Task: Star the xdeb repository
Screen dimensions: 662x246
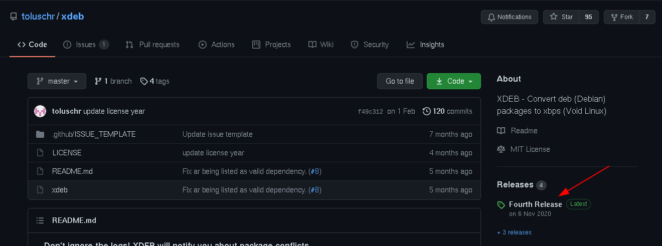Action: click(x=561, y=17)
